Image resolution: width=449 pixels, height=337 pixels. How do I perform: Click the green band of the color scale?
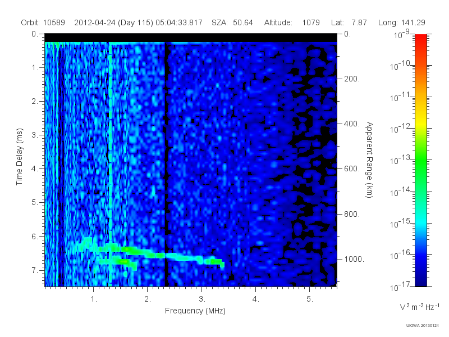pyautogui.click(x=420, y=166)
